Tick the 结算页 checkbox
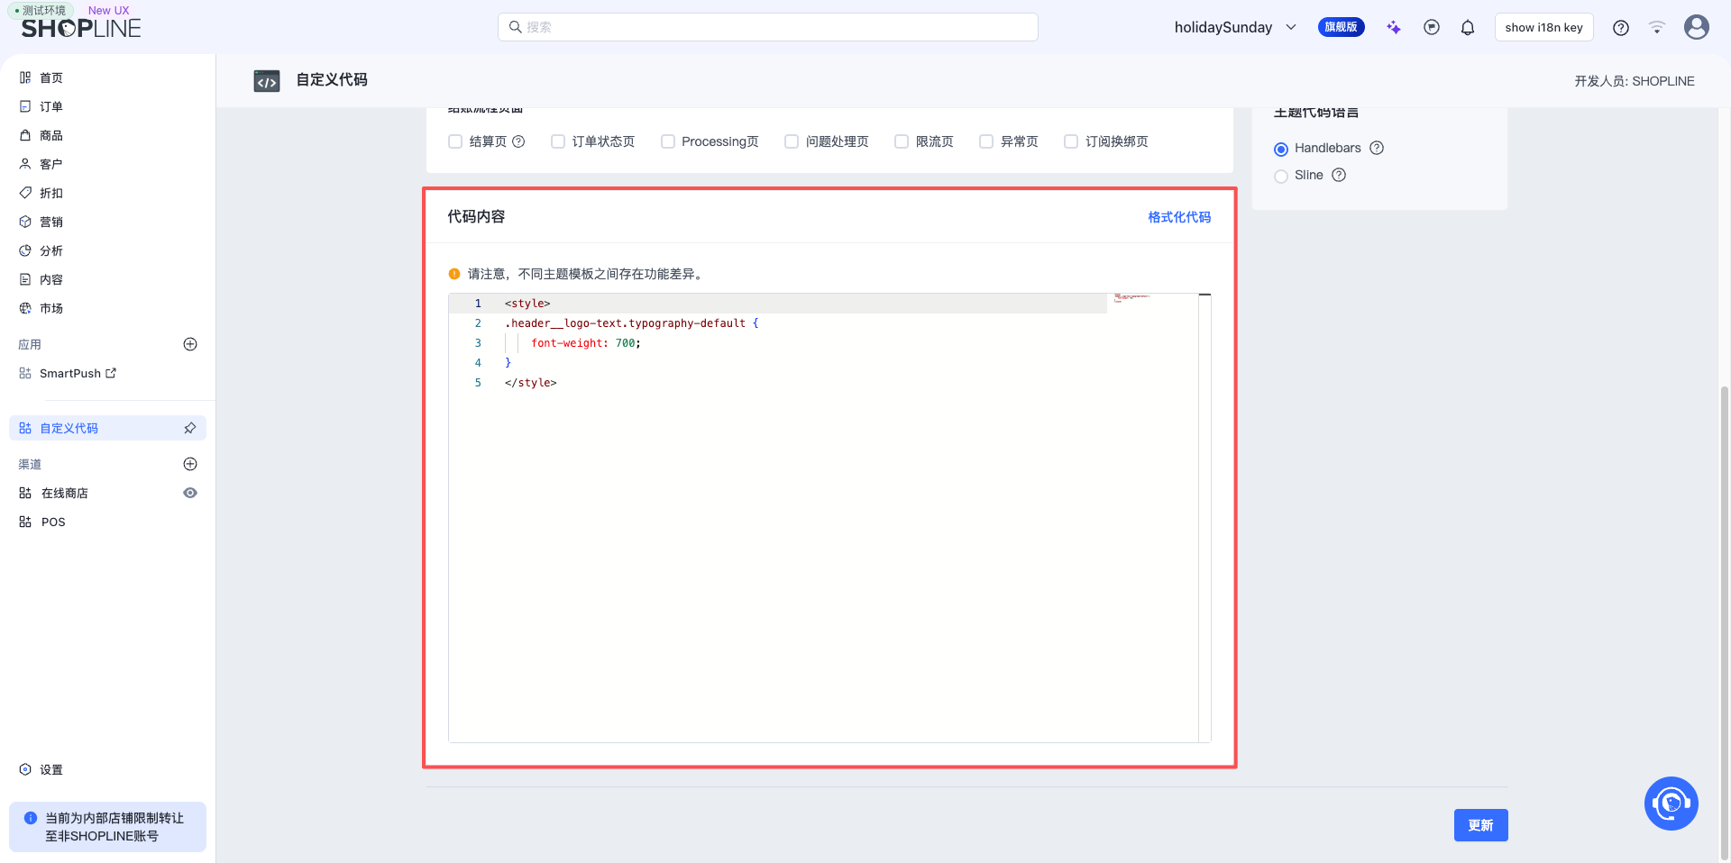Screen dimensions: 1731x863 point(455,141)
